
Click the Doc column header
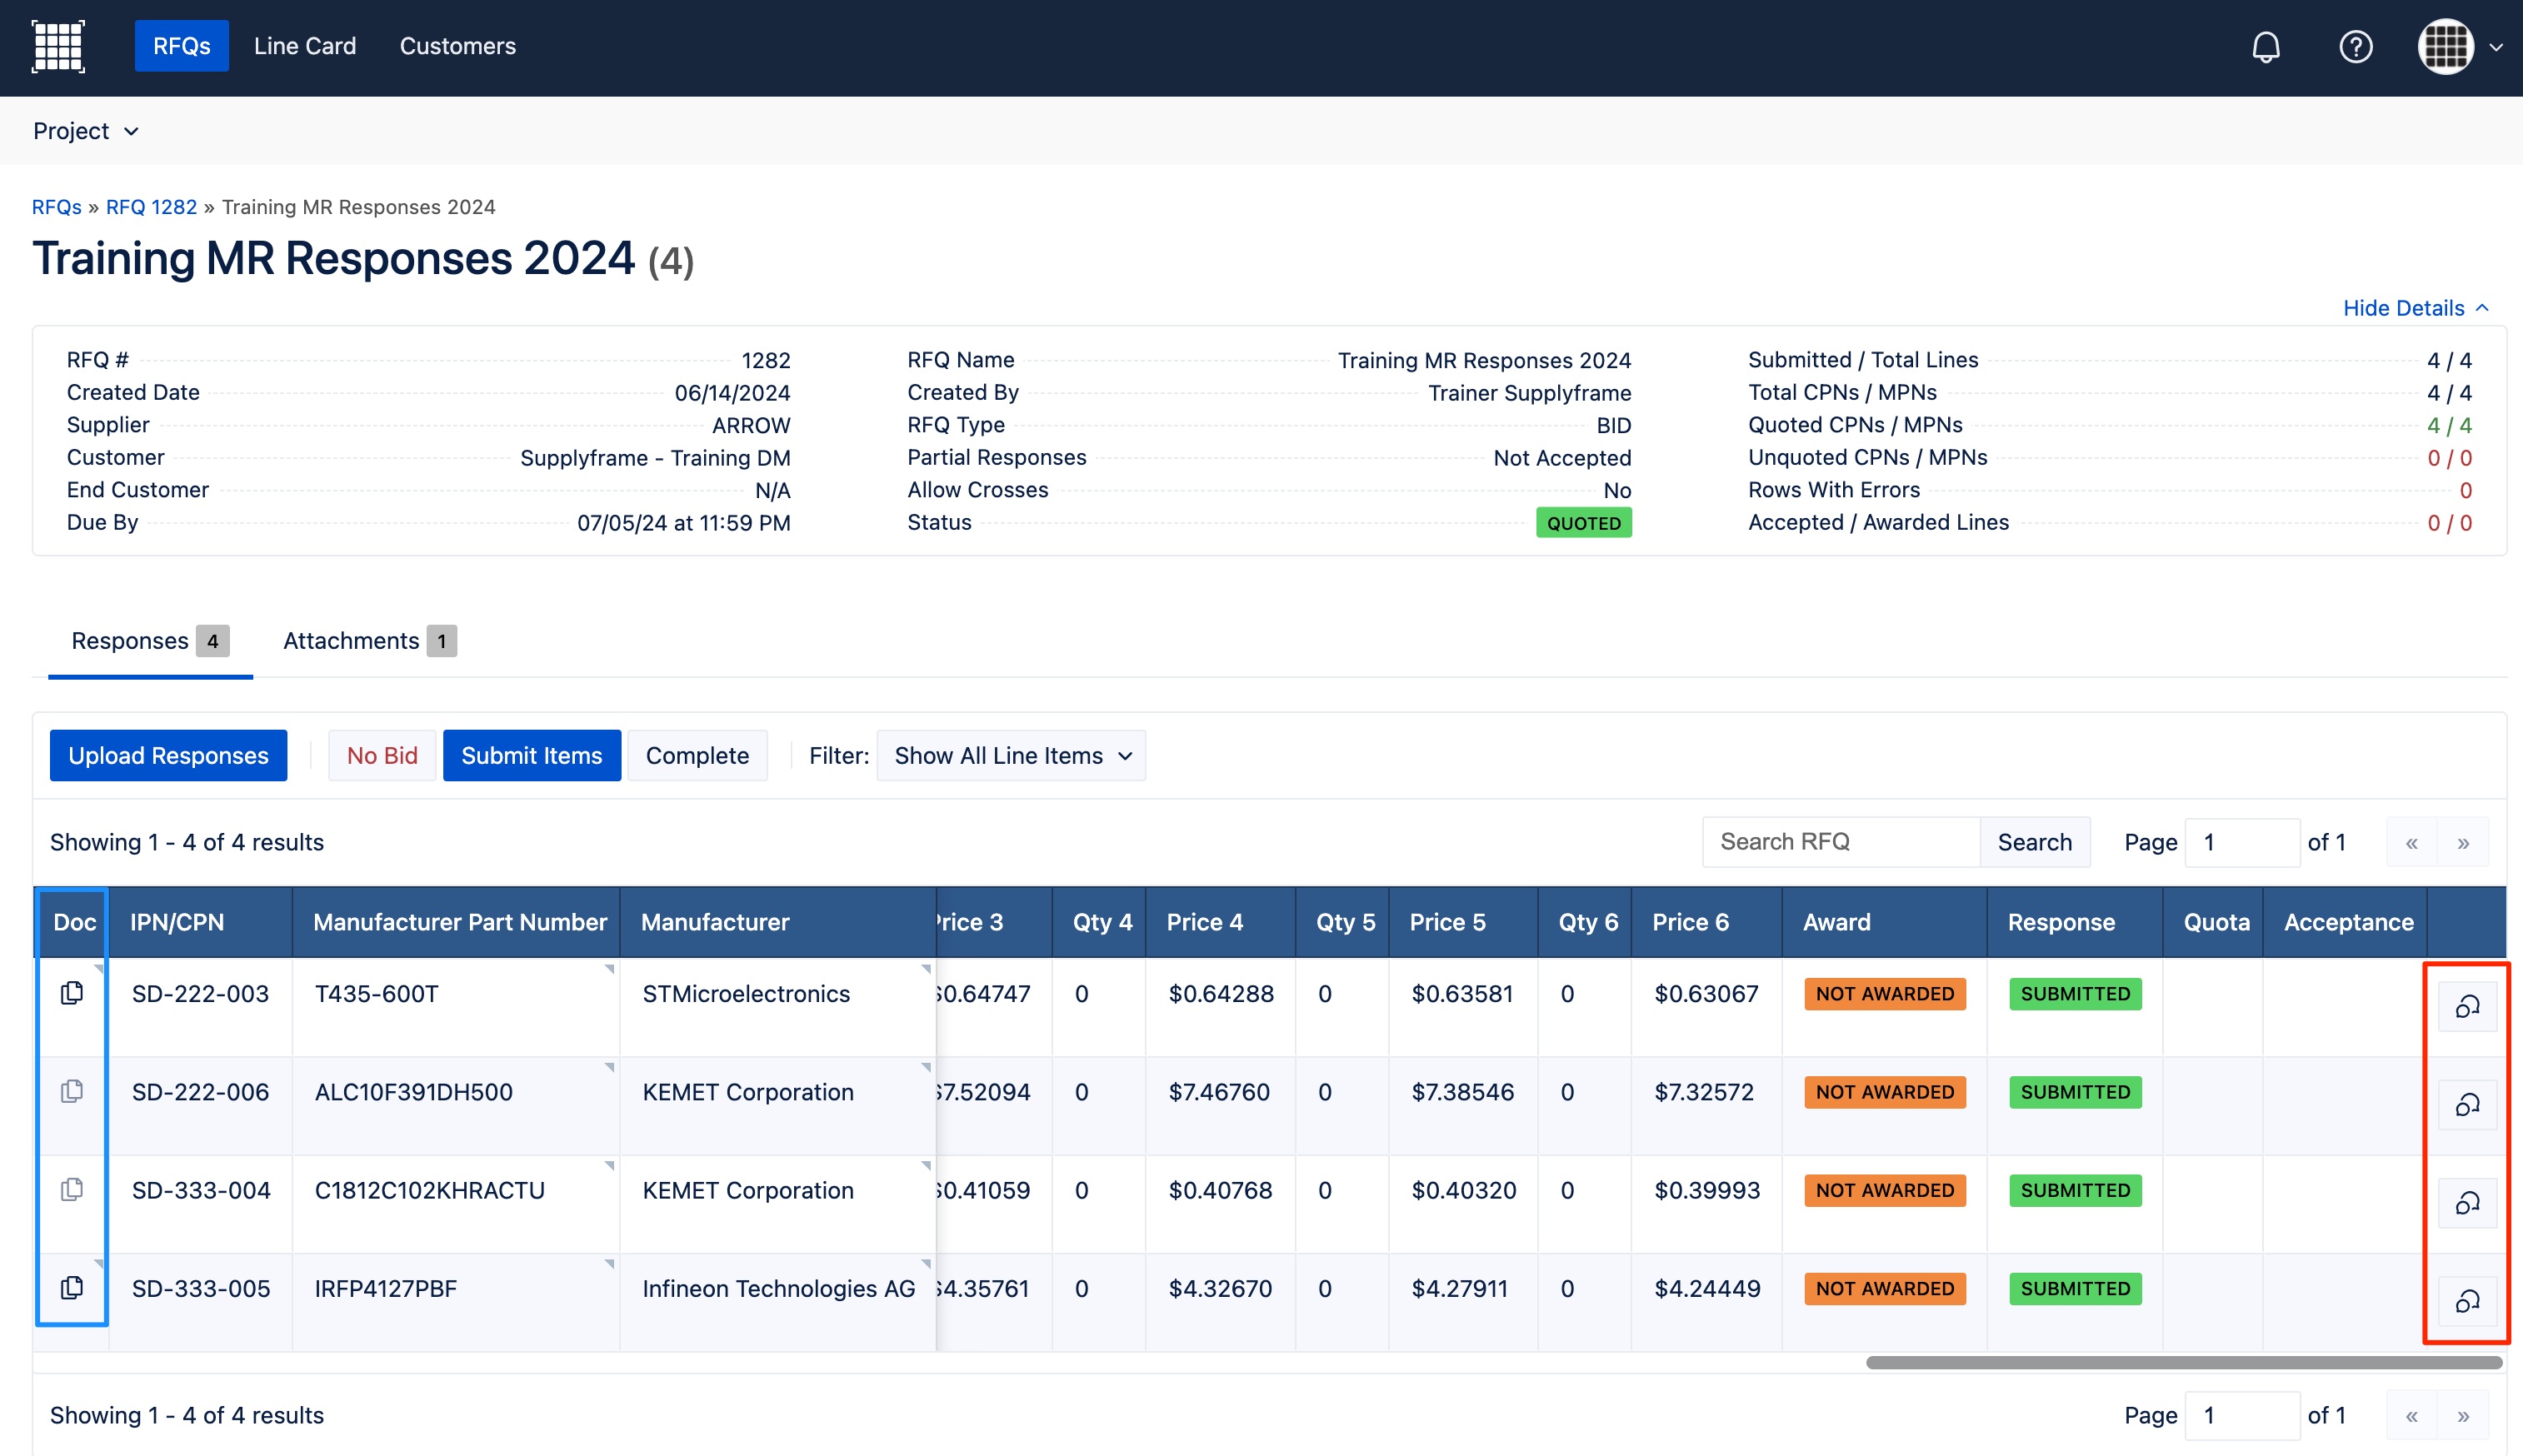(x=74, y=922)
